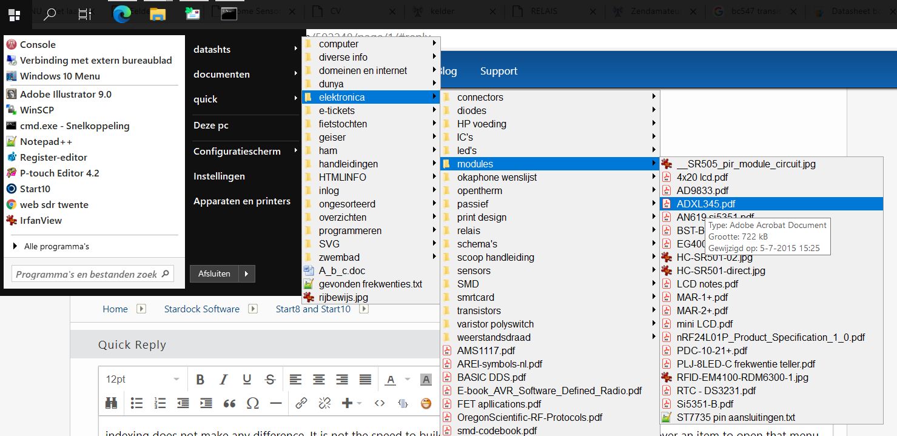This screenshot has width=897, height=436.
Task: Center align text in the editor
Action: 319,380
